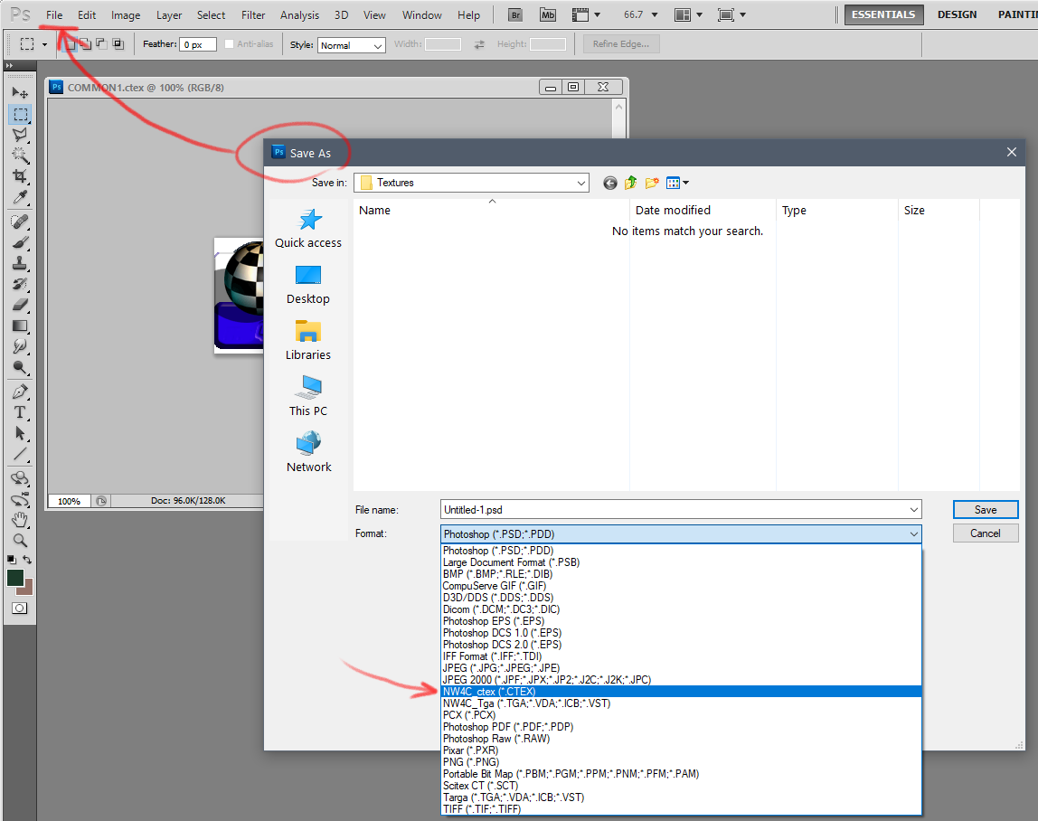Go to Quick access location
The image size is (1038, 821).
308,229
